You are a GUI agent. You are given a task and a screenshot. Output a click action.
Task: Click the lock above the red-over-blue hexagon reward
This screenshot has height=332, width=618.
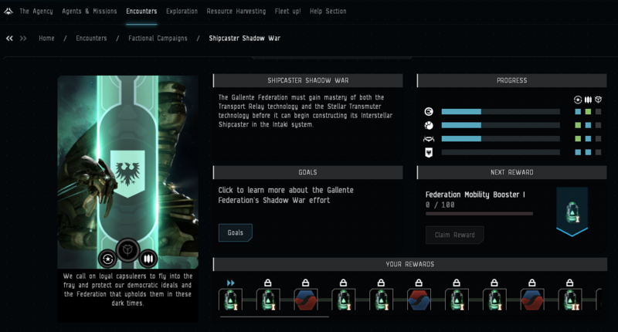[x=419, y=283]
